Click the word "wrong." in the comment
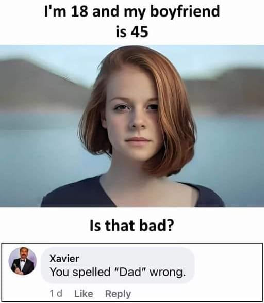This screenshot has width=264, height=303. click(x=168, y=273)
